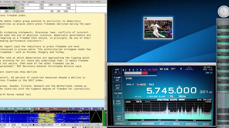
Task: Click the yellow signal in the waterfall
Action: click(x=46, y=118)
